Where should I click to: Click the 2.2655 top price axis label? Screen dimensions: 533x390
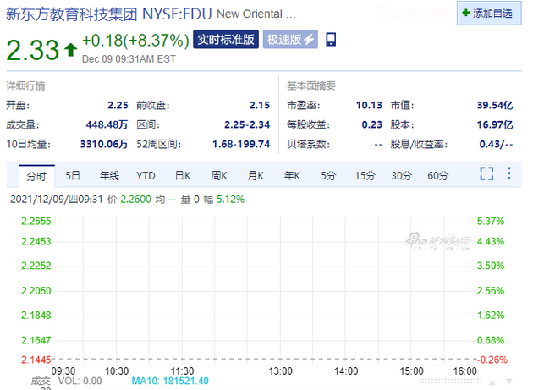(x=36, y=222)
